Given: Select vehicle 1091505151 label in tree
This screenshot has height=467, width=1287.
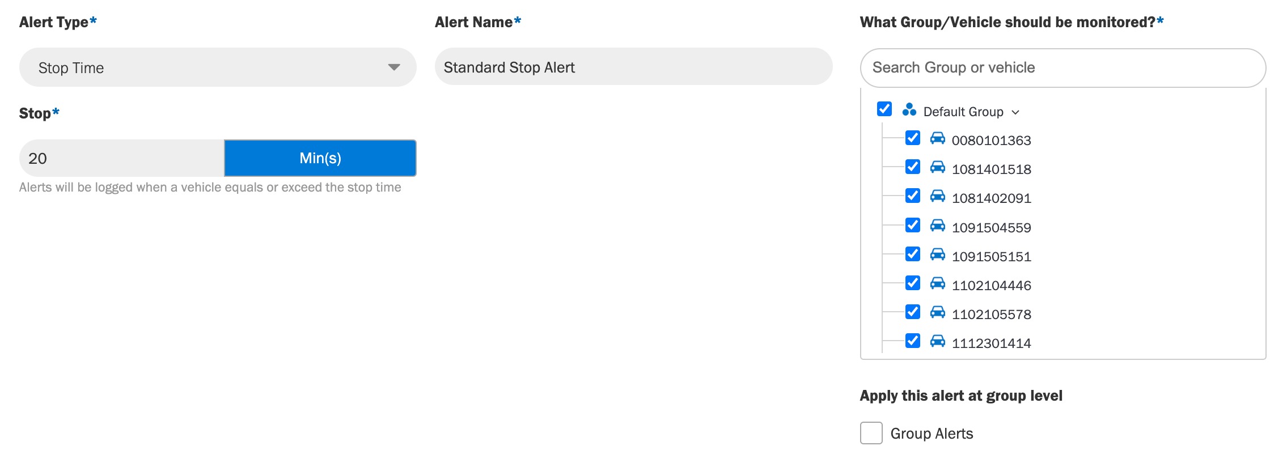Looking at the screenshot, I should pos(991,257).
